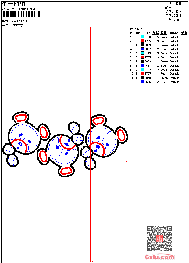Select the cyan swatch in stop row 5
Screen dimensions: 189x263
[142, 53]
